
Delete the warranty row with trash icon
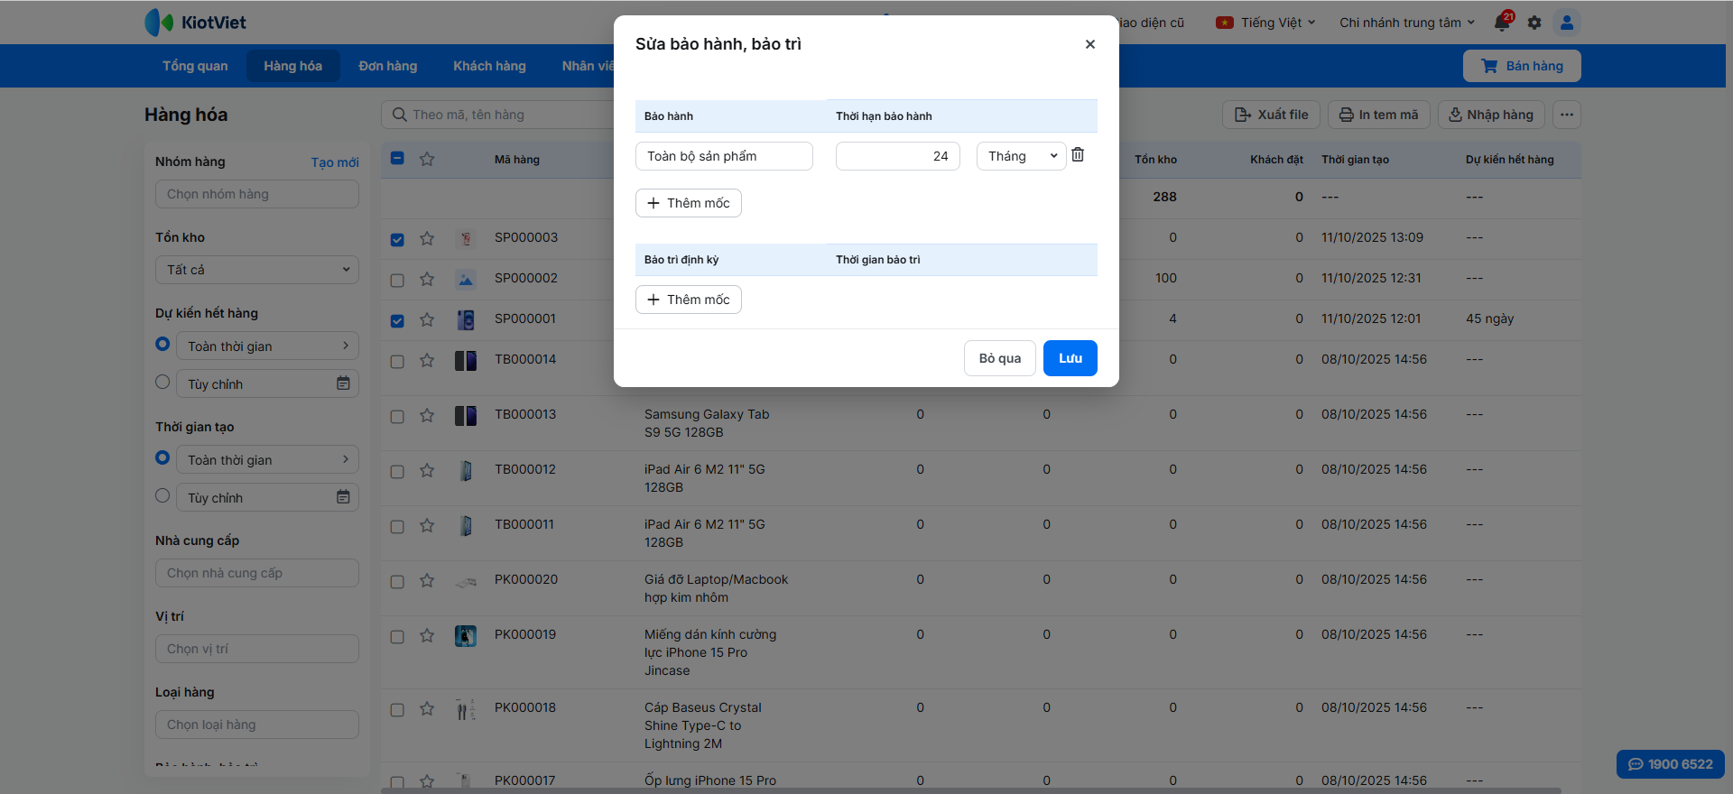click(x=1078, y=155)
